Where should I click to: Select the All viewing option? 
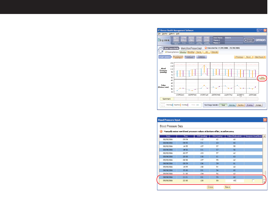(206, 52)
